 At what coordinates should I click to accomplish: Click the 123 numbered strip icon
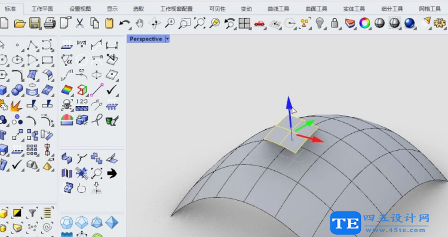(x=82, y=105)
